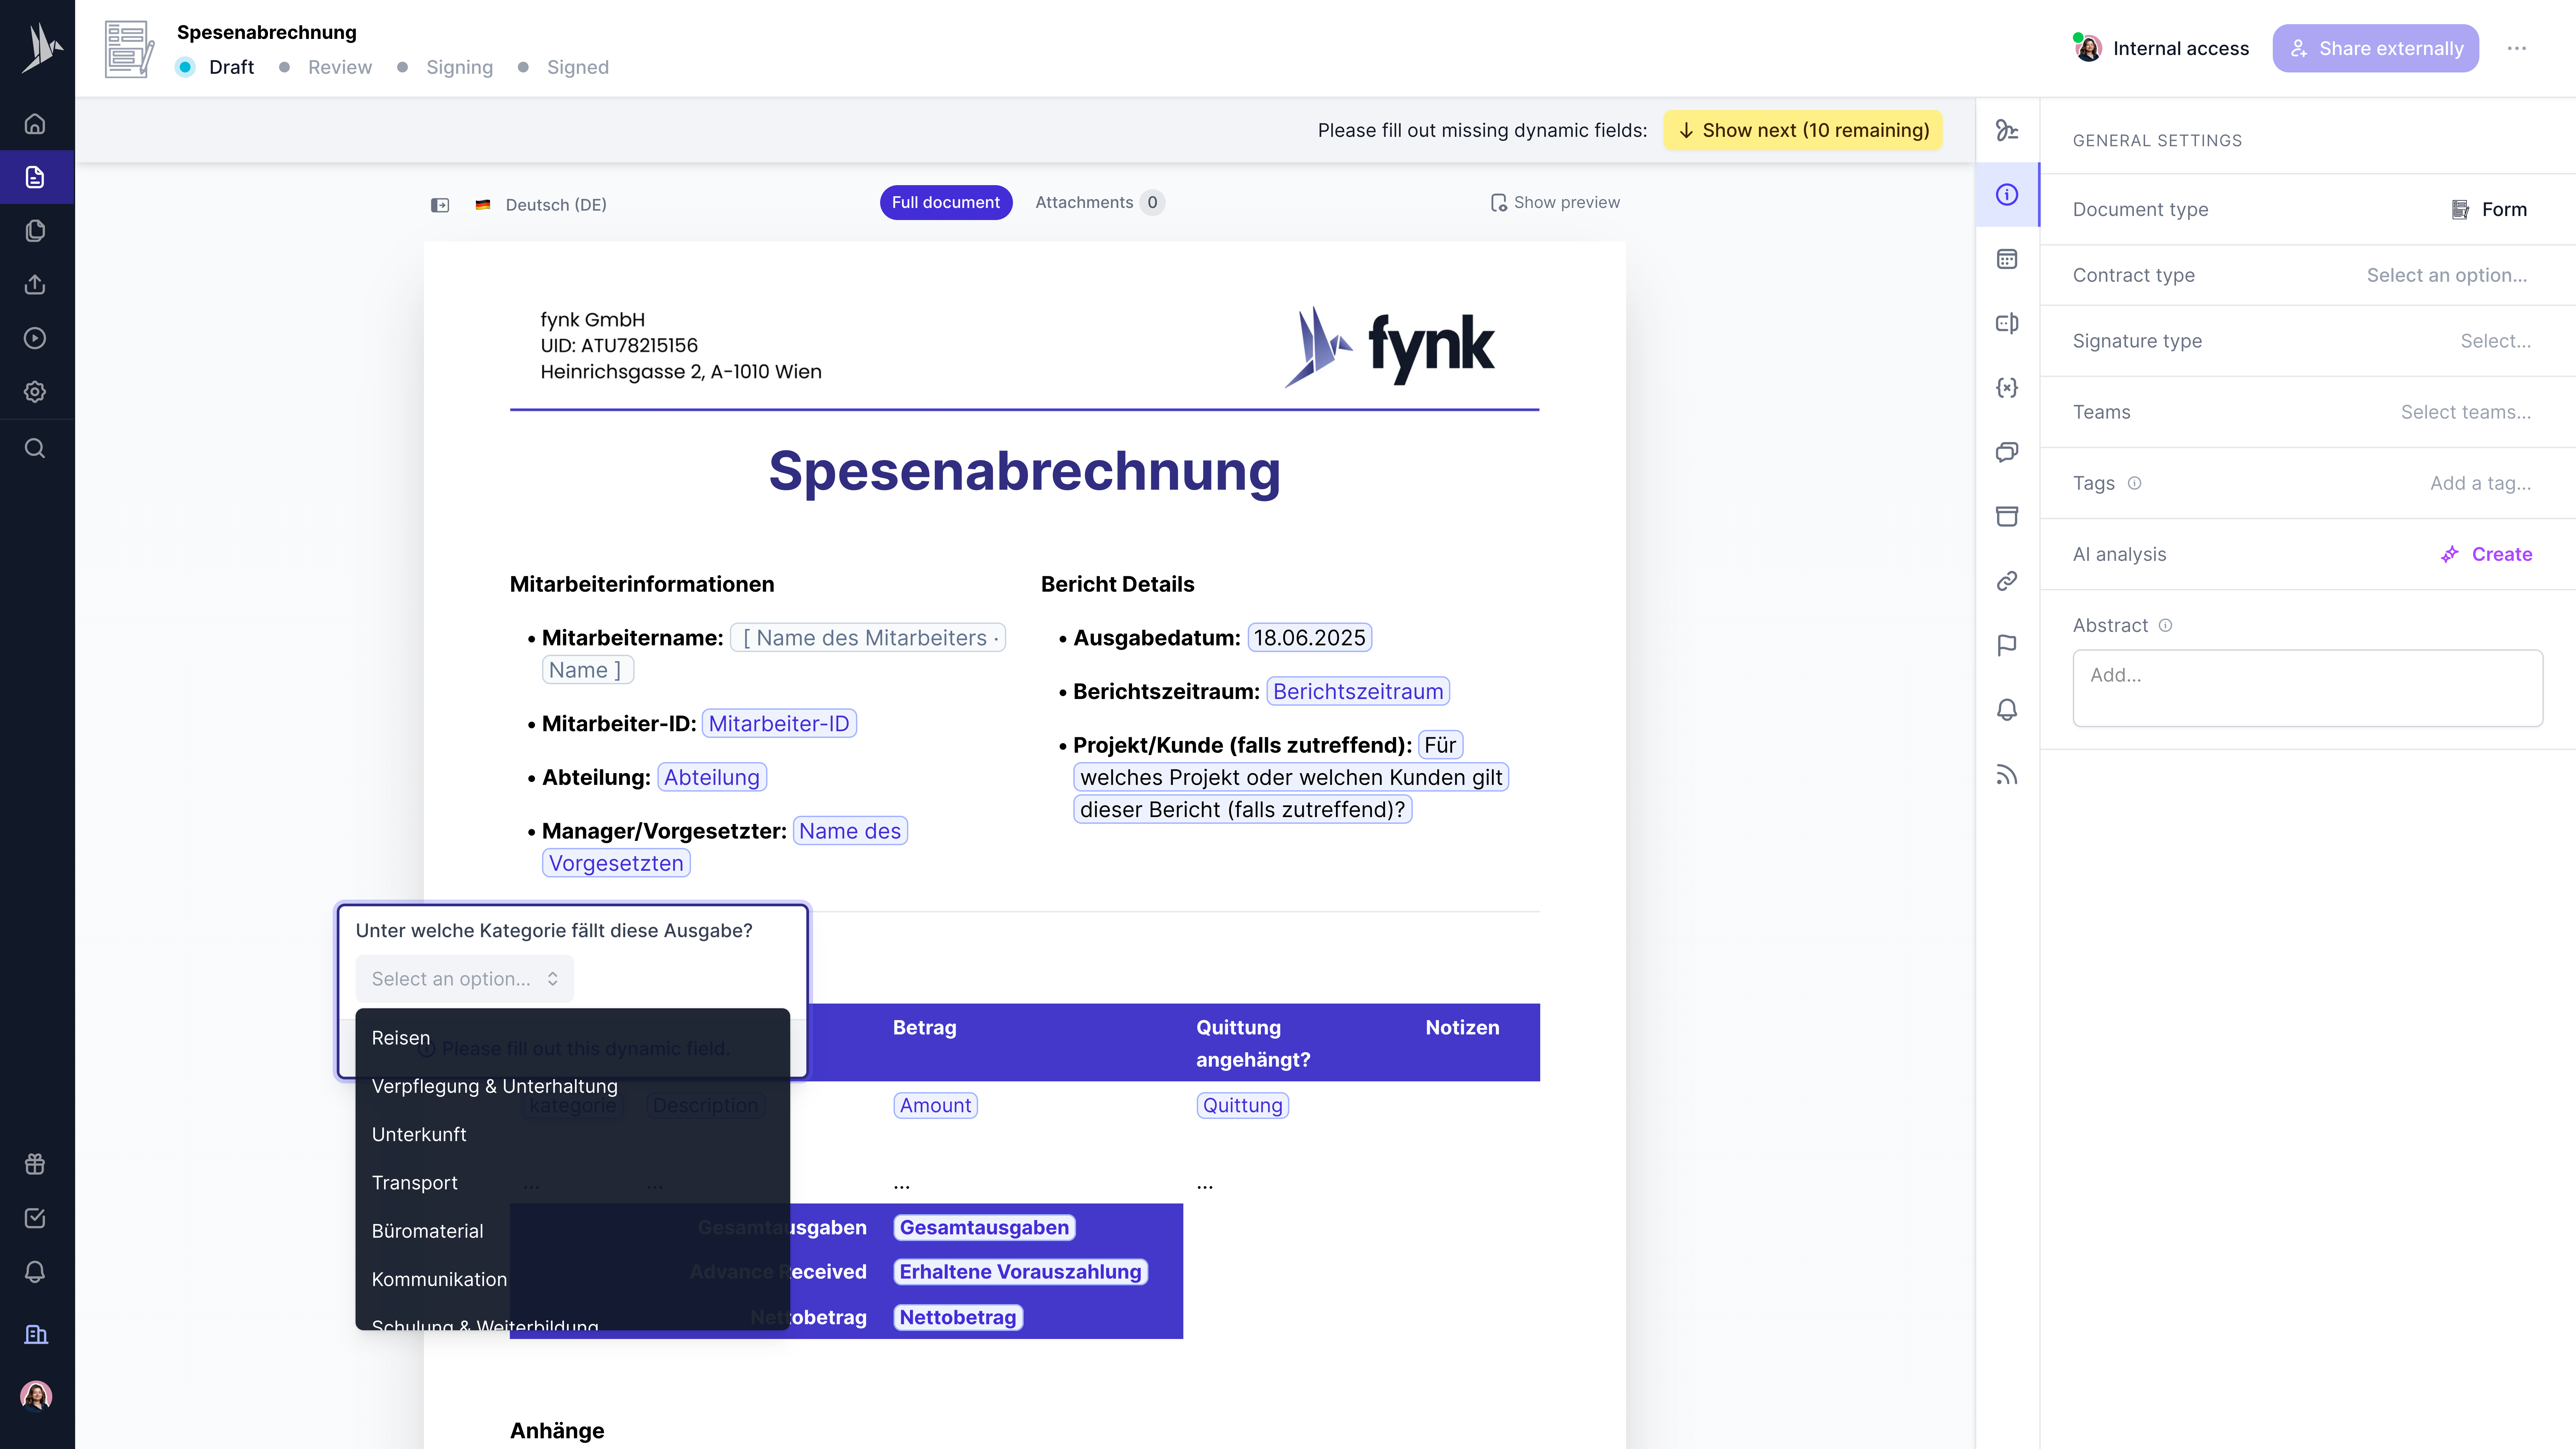This screenshot has width=2576, height=1449.
Task: Click the Gift icon in sidebar
Action: click(x=35, y=1164)
